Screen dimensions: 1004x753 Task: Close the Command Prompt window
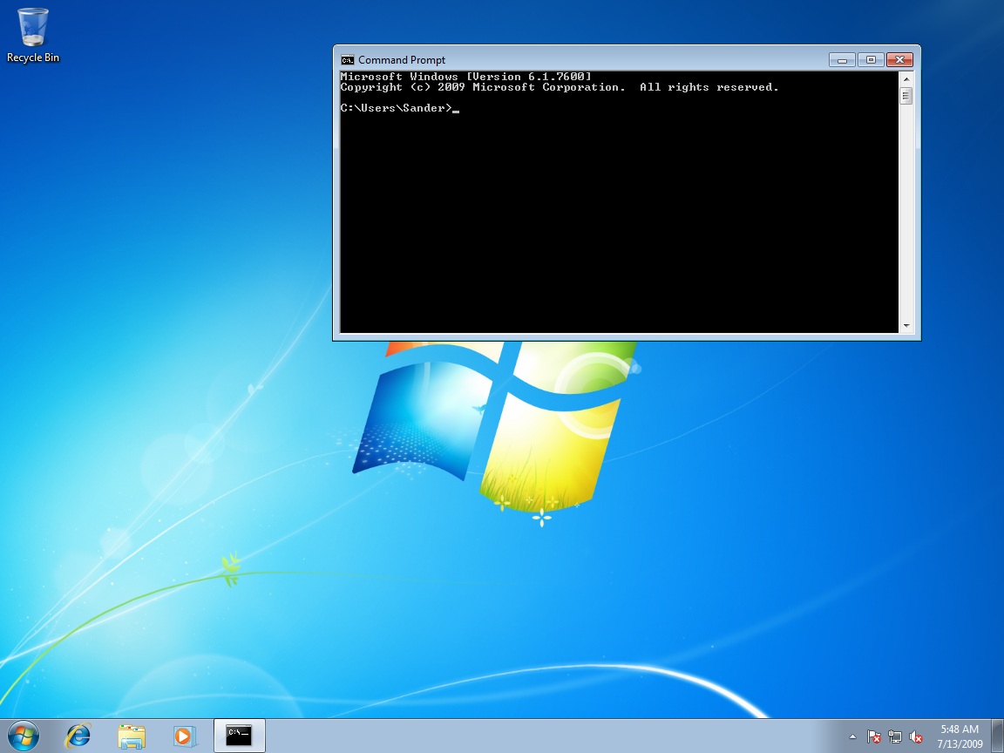tap(898, 59)
